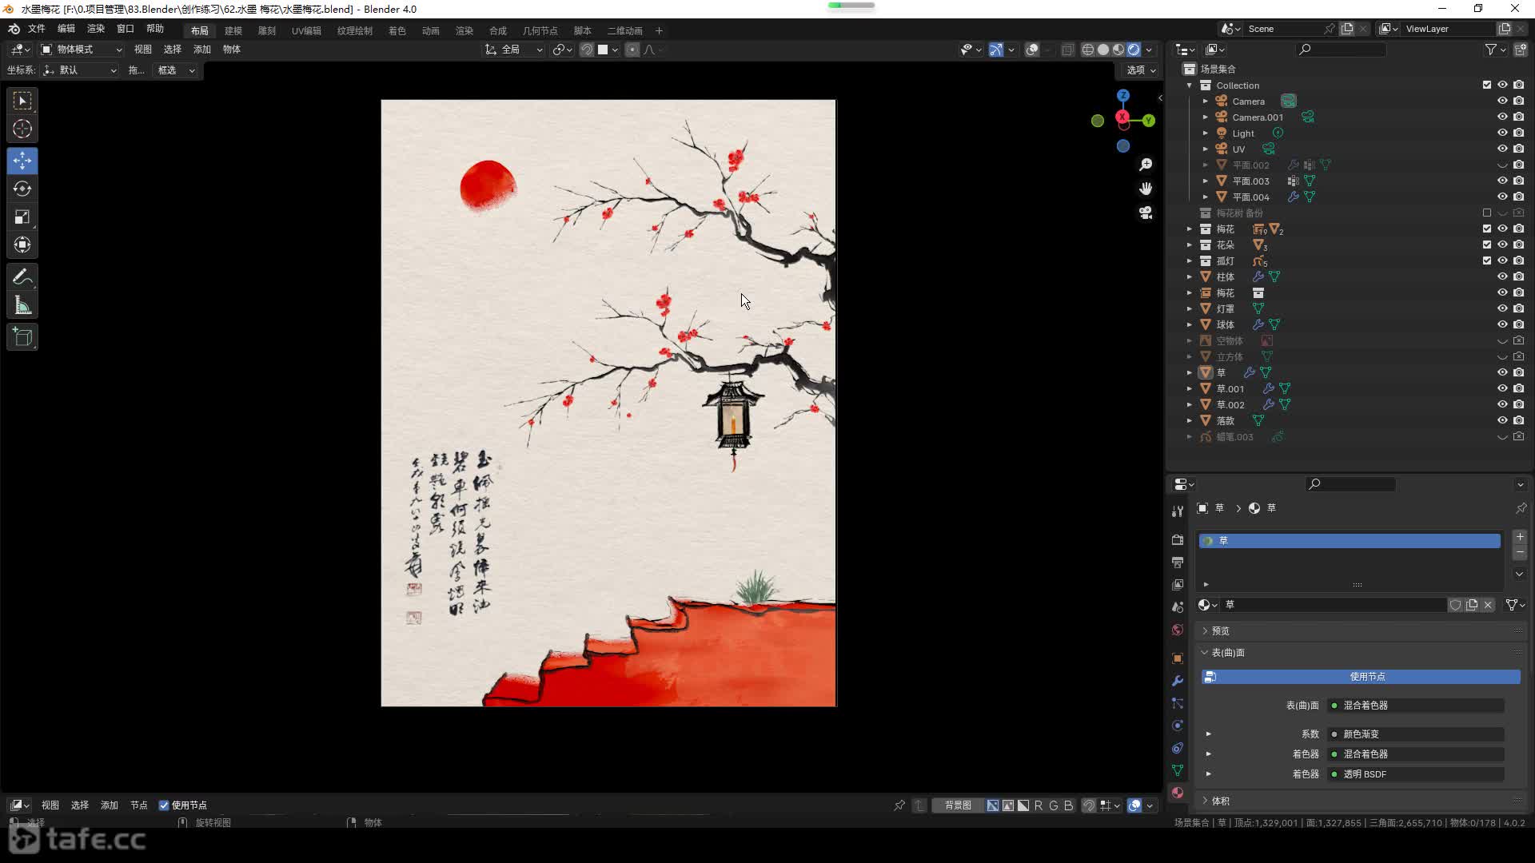Open the Output properties tab
Viewport: 1535px width, 863px height.
click(x=1178, y=563)
